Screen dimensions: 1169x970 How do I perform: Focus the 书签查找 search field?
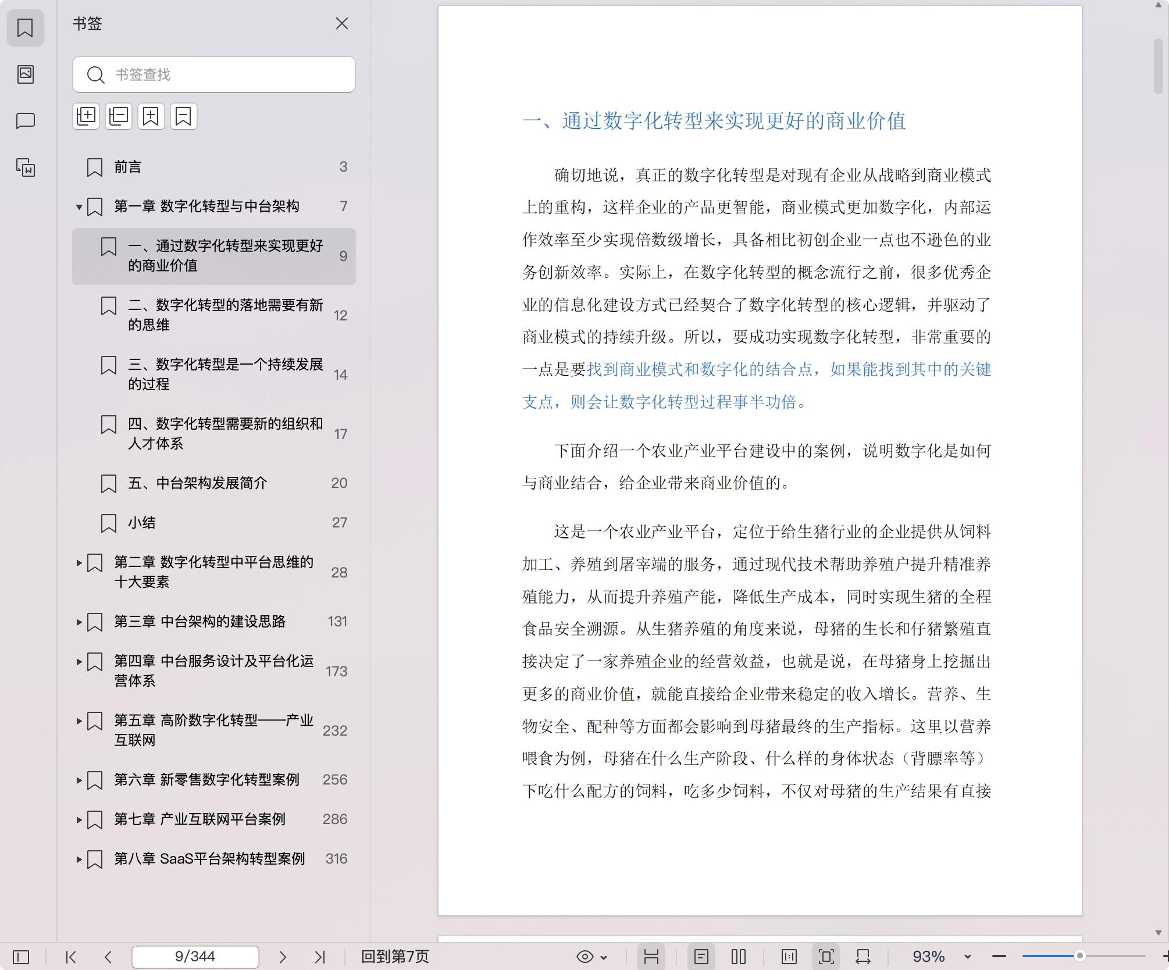point(214,74)
